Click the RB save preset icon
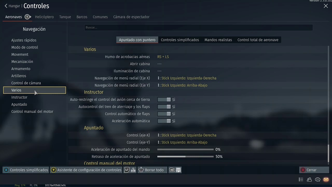Screen dimensions: 332x187 [175, 170]
